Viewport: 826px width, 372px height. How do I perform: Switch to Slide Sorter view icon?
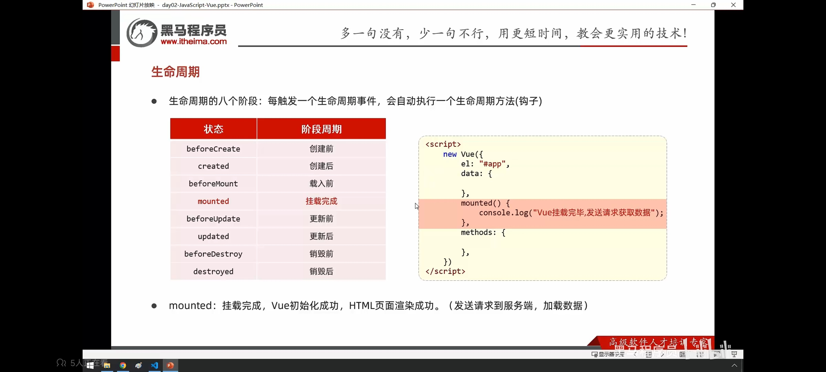coord(700,354)
